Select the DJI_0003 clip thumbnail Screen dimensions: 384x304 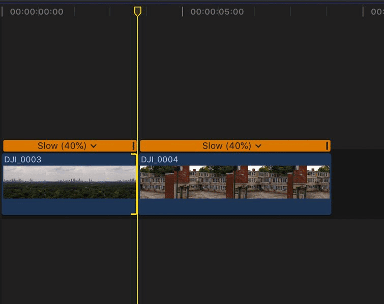coord(69,182)
